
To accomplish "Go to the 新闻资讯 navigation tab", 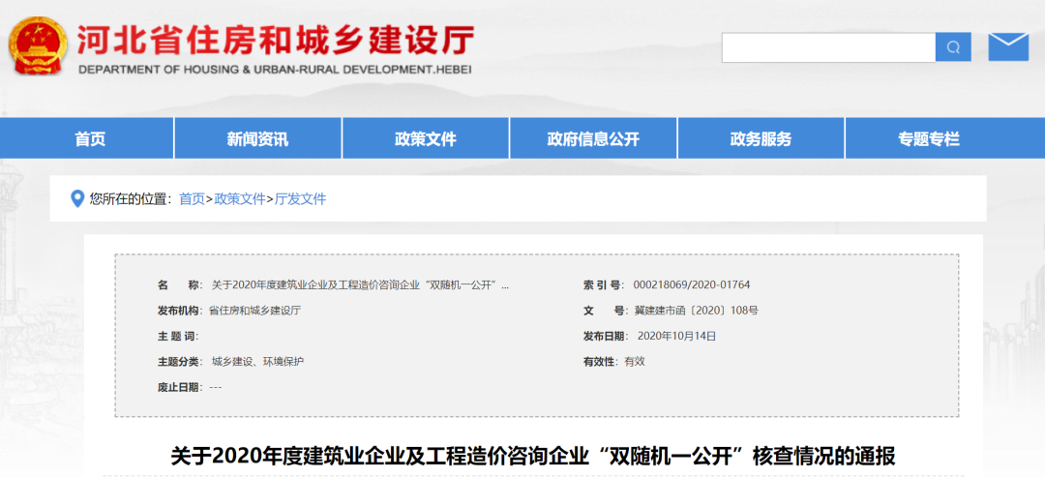I will tap(257, 138).
